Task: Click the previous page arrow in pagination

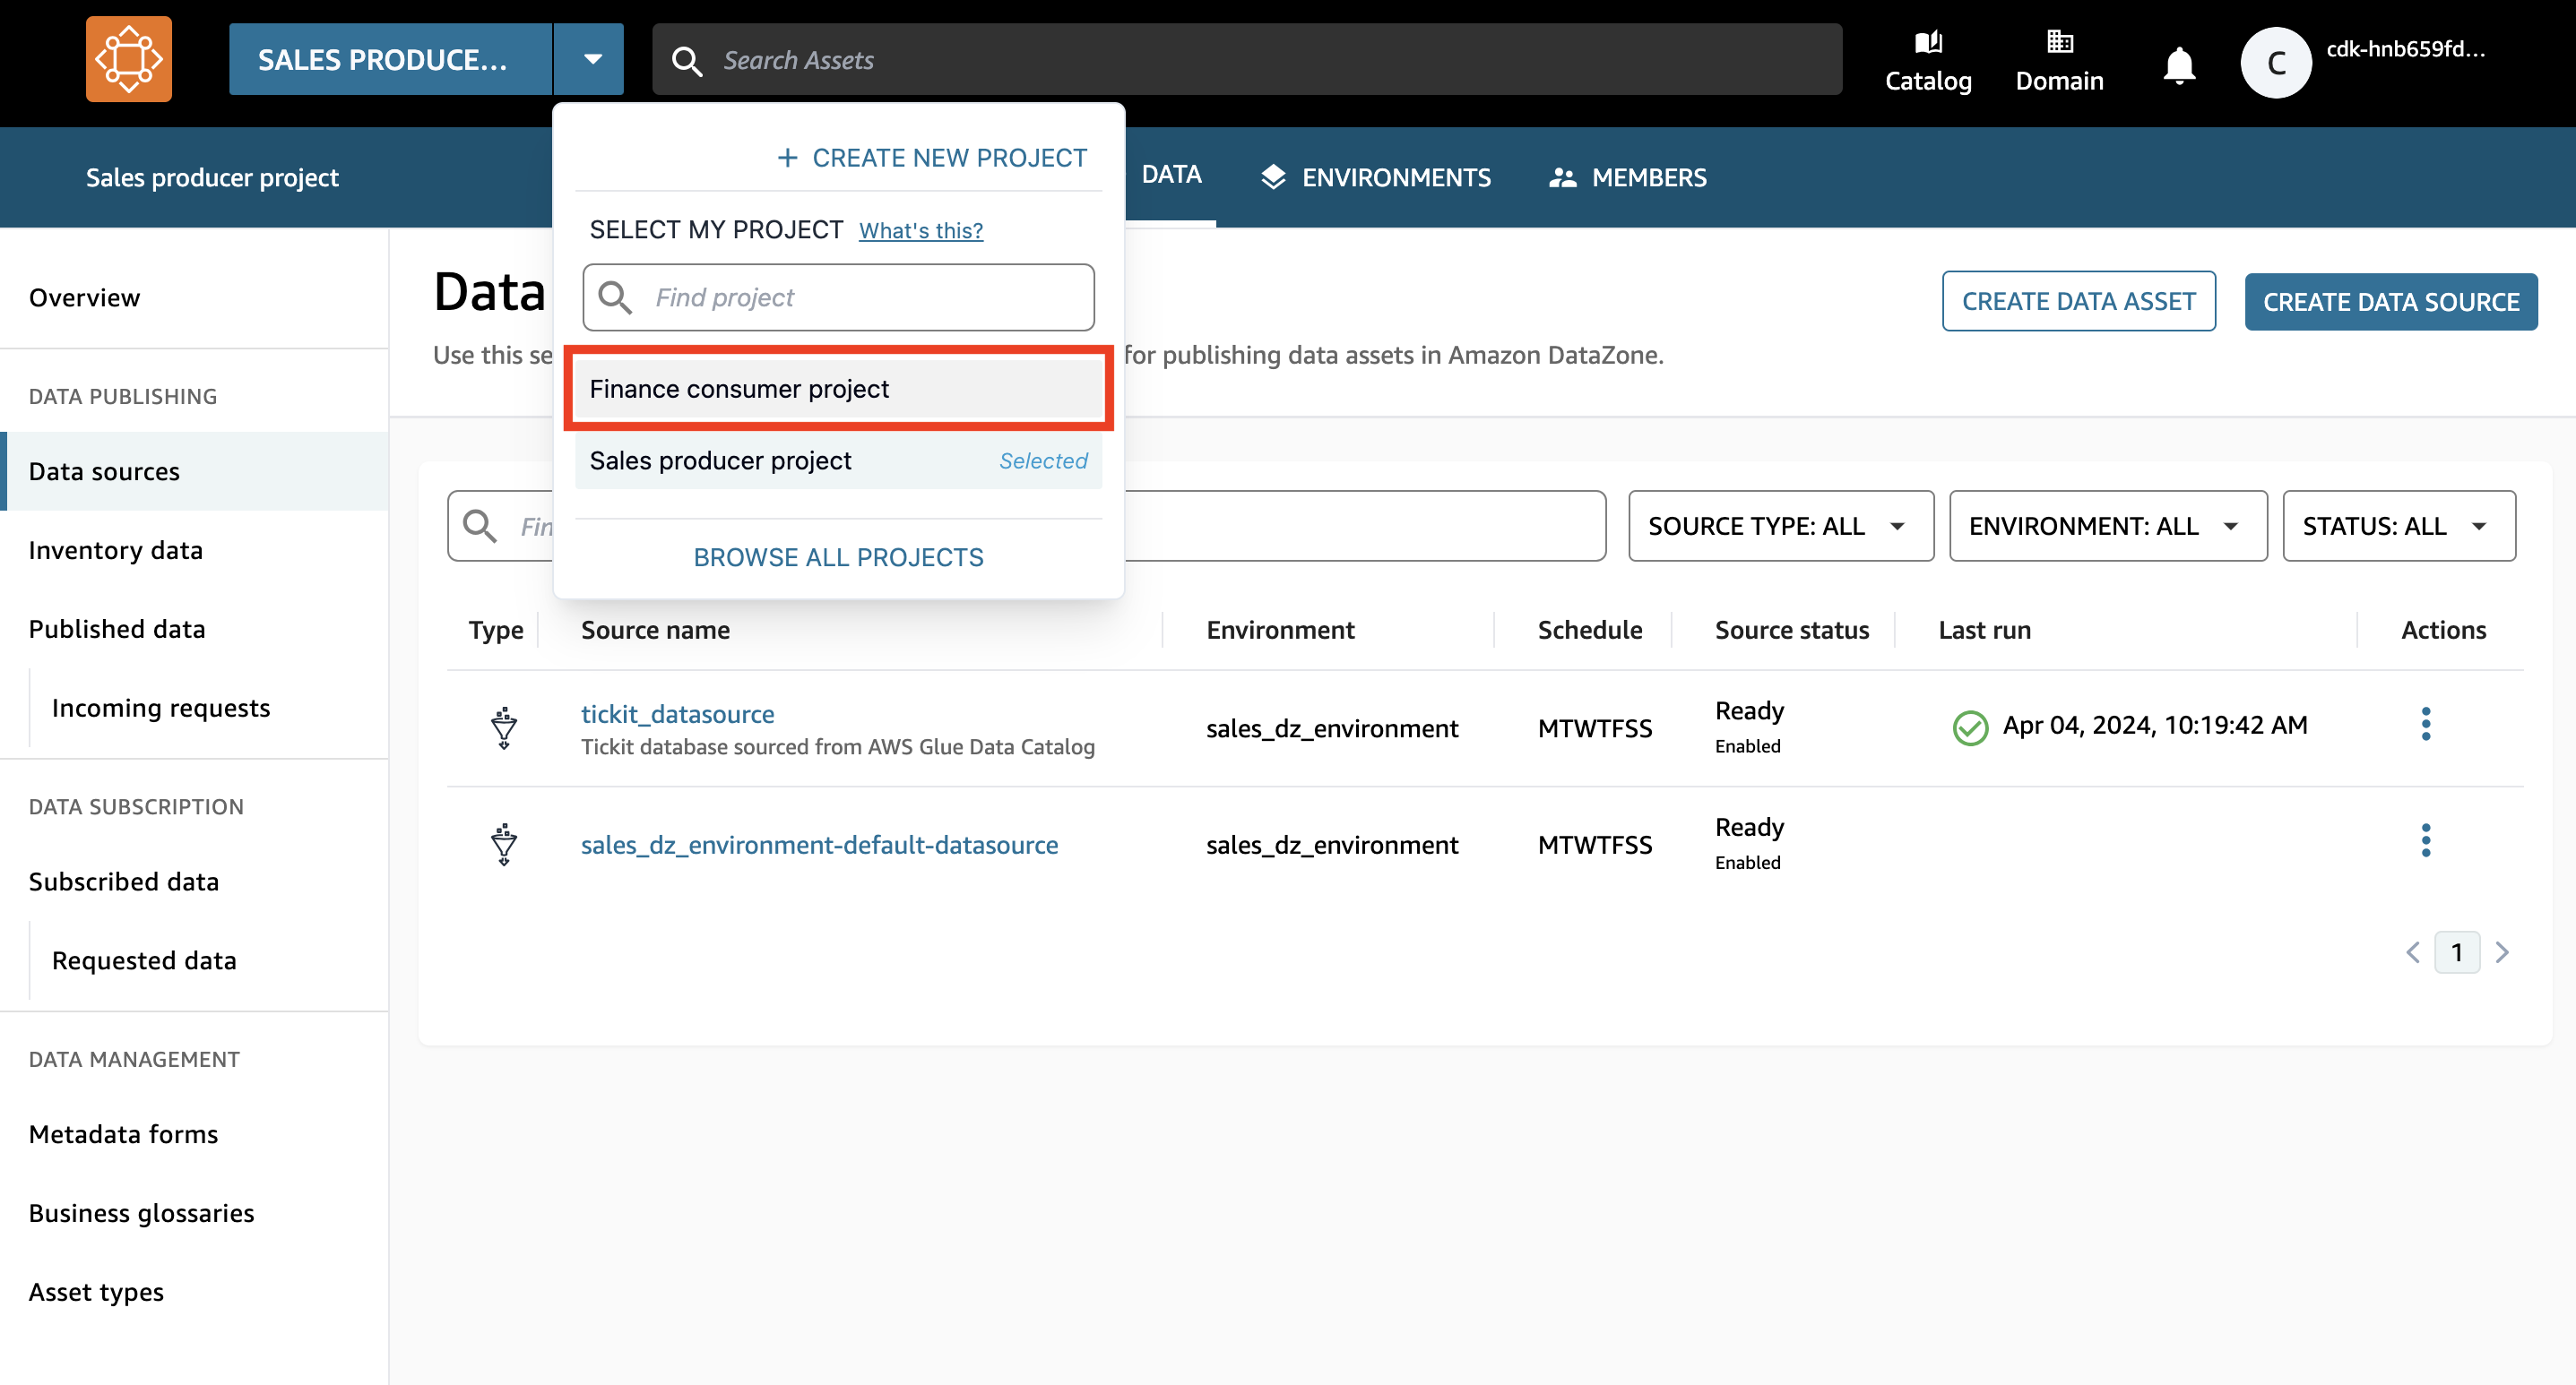Action: (2412, 952)
